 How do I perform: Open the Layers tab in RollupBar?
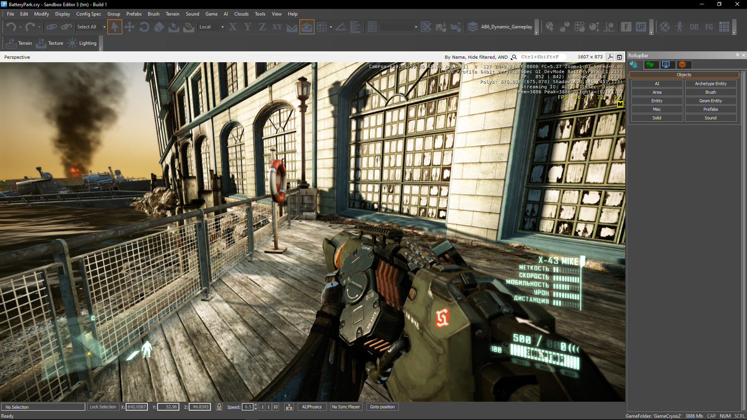[x=682, y=65]
